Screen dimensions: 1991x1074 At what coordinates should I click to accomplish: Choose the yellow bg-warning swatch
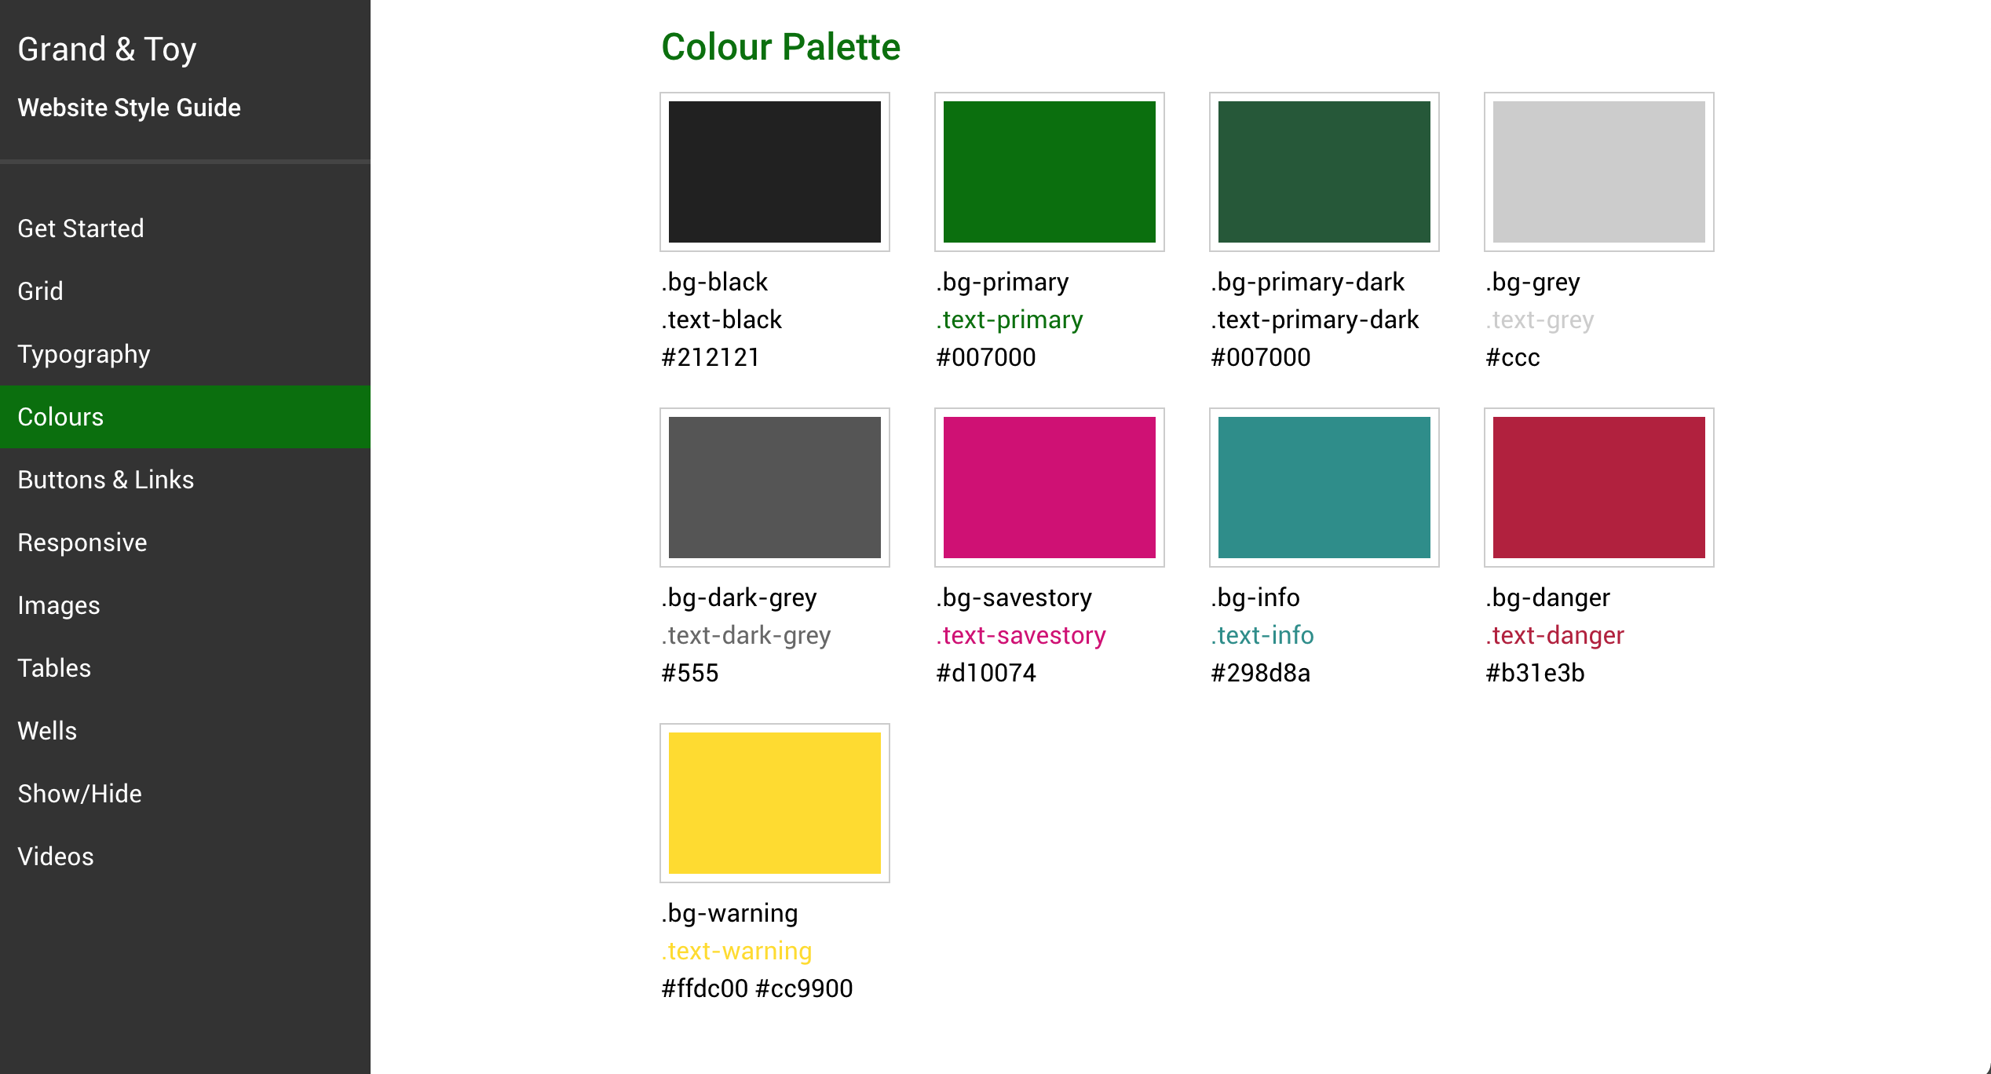pyautogui.click(x=774, y=803)
